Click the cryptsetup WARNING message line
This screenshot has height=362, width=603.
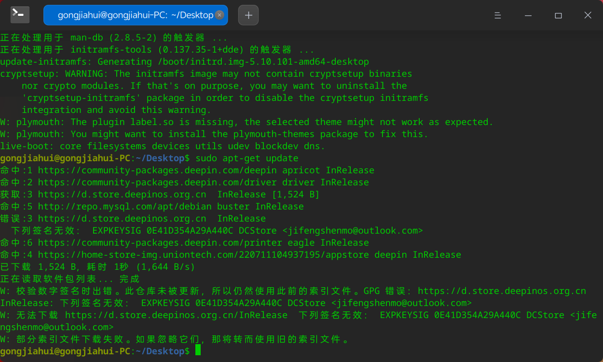click(x=203, y=73)
